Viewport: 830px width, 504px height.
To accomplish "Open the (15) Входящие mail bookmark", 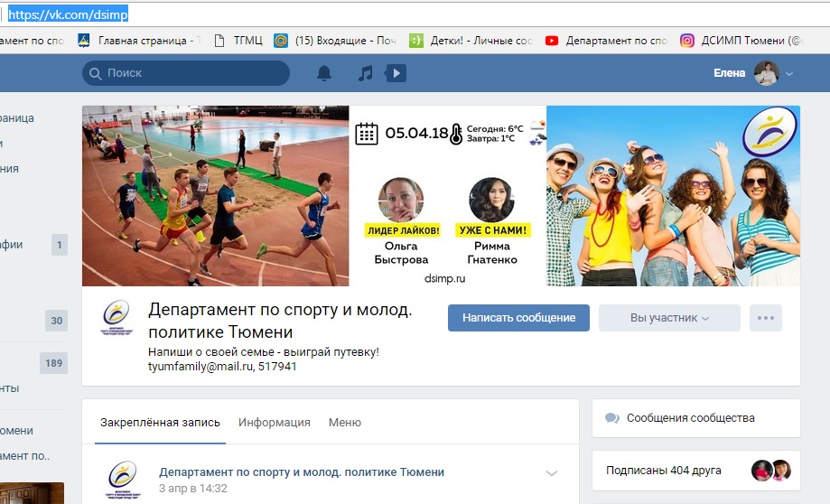I will point(335,41).
